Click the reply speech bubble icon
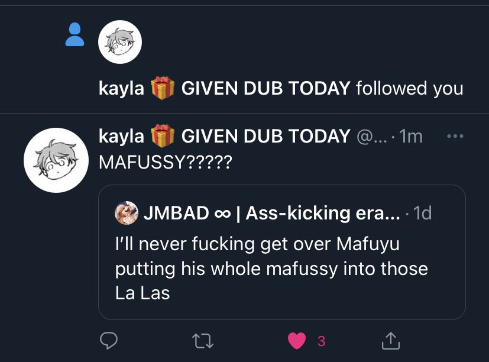This screenshot has width=489, height=362. point(109,341)
